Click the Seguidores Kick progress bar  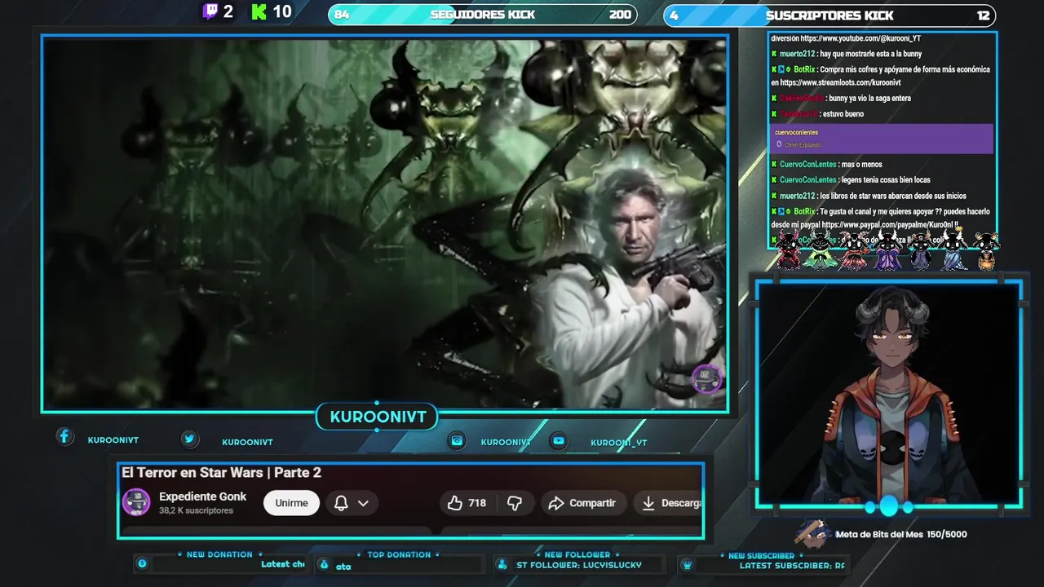[x=482, y=15]
